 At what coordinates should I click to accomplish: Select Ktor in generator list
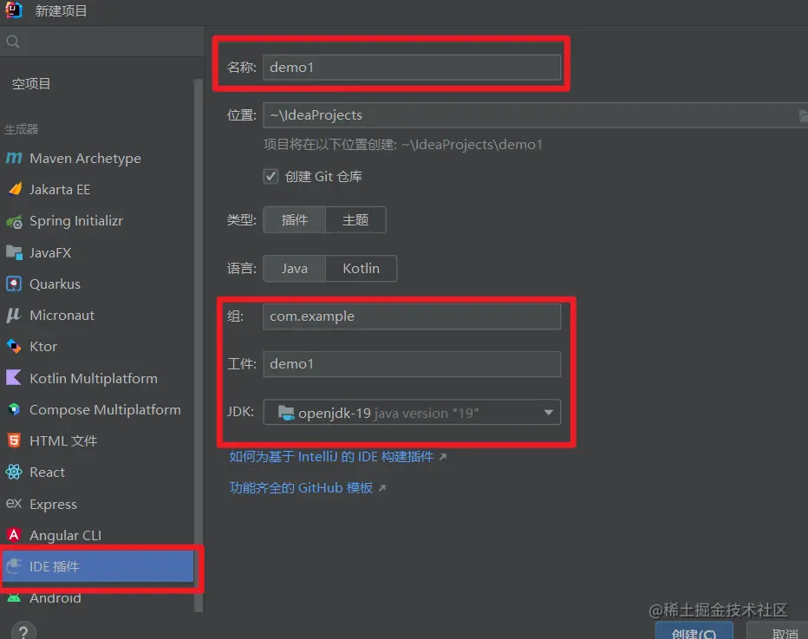97,346
